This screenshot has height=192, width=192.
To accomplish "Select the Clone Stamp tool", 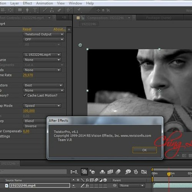I will (52, 10).
